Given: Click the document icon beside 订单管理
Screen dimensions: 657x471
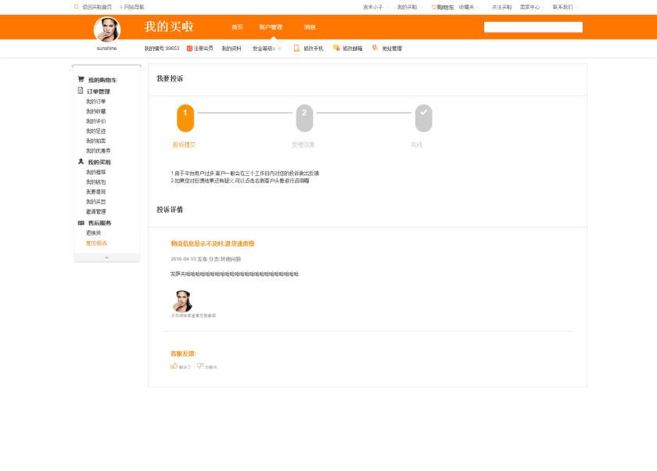Looking at the screenshot, I should pyautogui.click(x=81, y=91).
